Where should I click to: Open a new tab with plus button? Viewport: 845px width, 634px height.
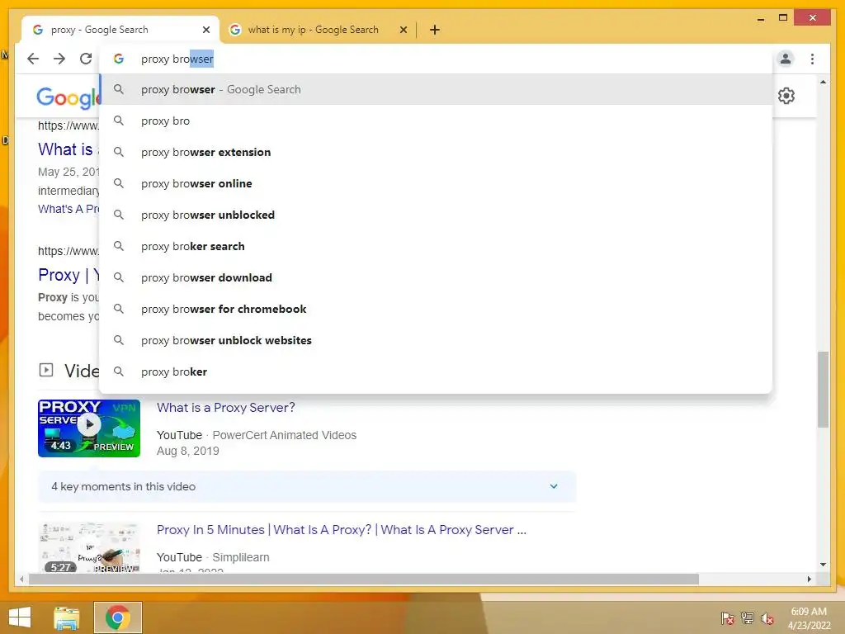coord(435,30)
